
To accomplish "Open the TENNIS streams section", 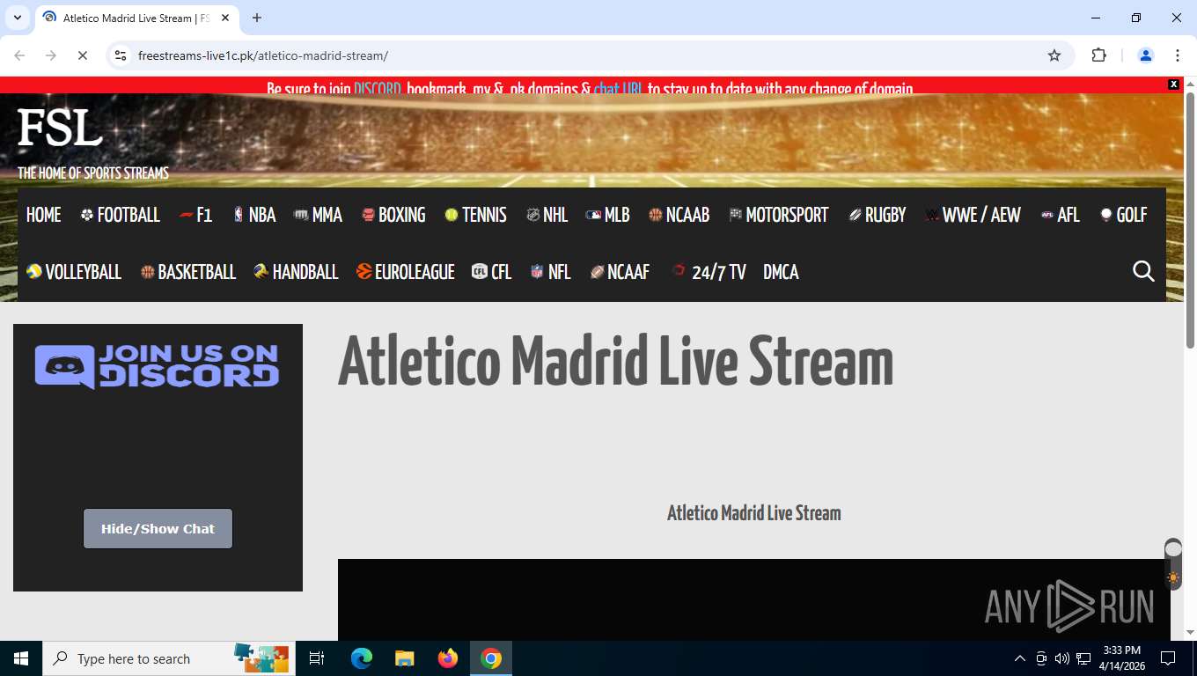I will tap(475, 215).
